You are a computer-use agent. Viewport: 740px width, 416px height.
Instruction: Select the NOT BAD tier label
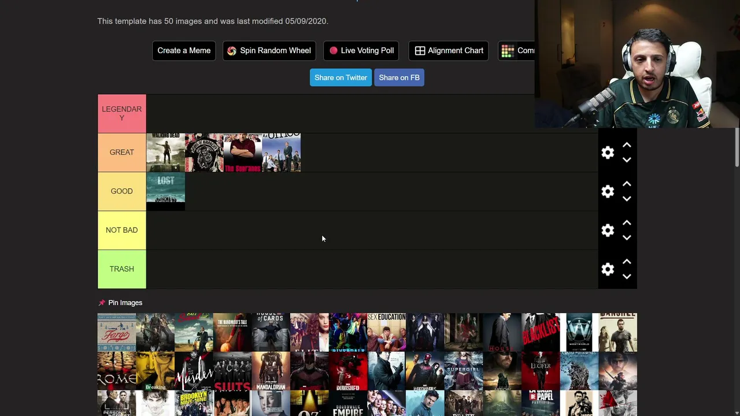pyautogui.click(x=122, y=230)
